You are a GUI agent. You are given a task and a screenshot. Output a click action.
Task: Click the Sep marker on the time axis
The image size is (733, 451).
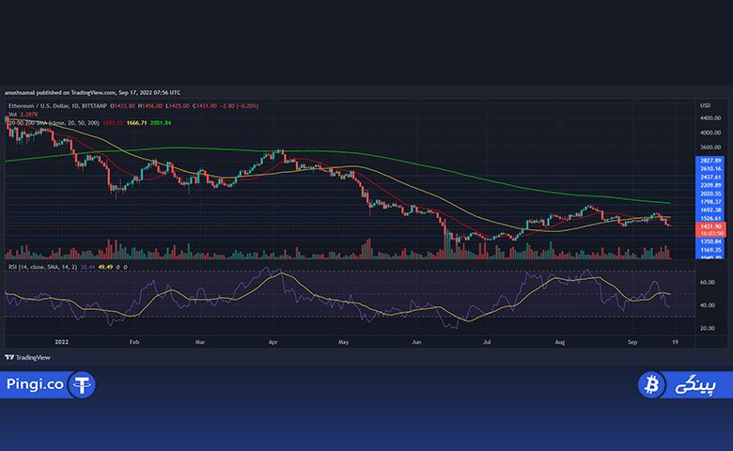(x=632, y=342)
